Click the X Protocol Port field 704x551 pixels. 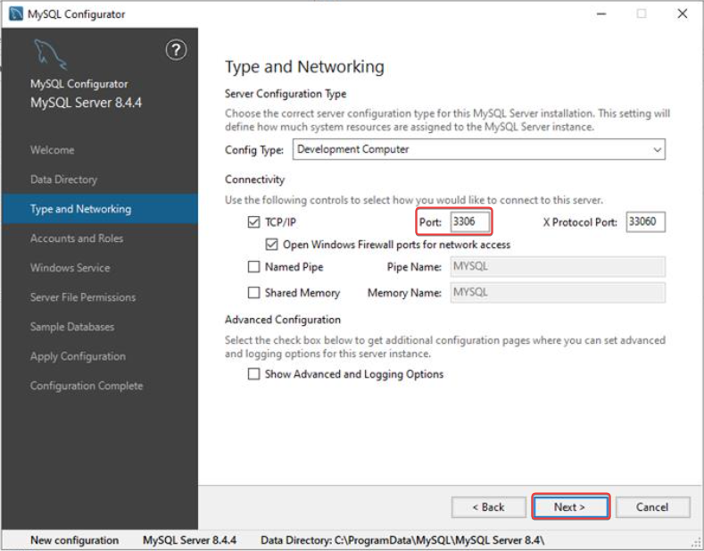[x=645, y=221]
